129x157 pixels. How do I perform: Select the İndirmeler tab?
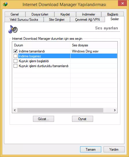pyautogui.click(x=89, y=14)
